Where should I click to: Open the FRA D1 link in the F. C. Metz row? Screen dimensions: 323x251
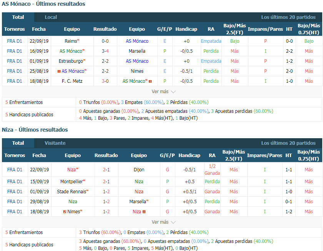(15, 81)
